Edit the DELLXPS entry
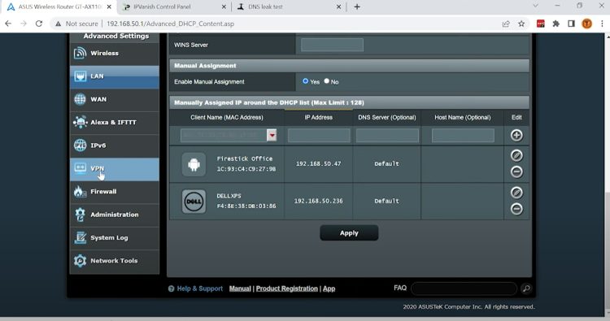 click(x=516, y=193)
